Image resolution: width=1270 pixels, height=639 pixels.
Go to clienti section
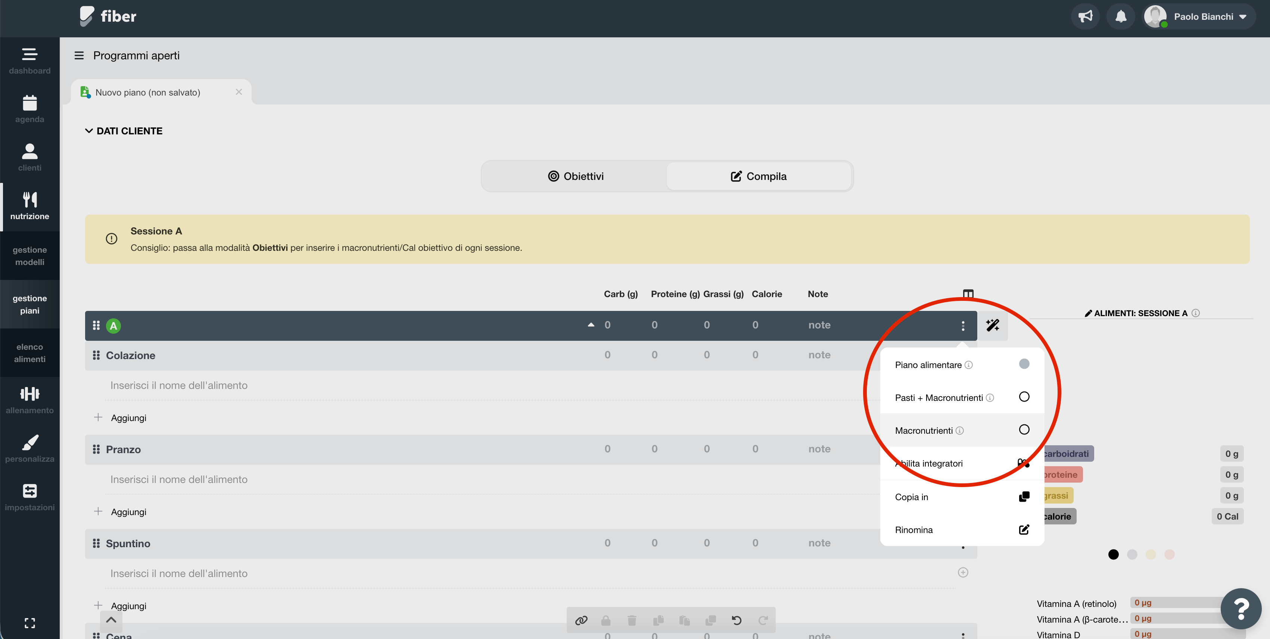tap(29, 158)
